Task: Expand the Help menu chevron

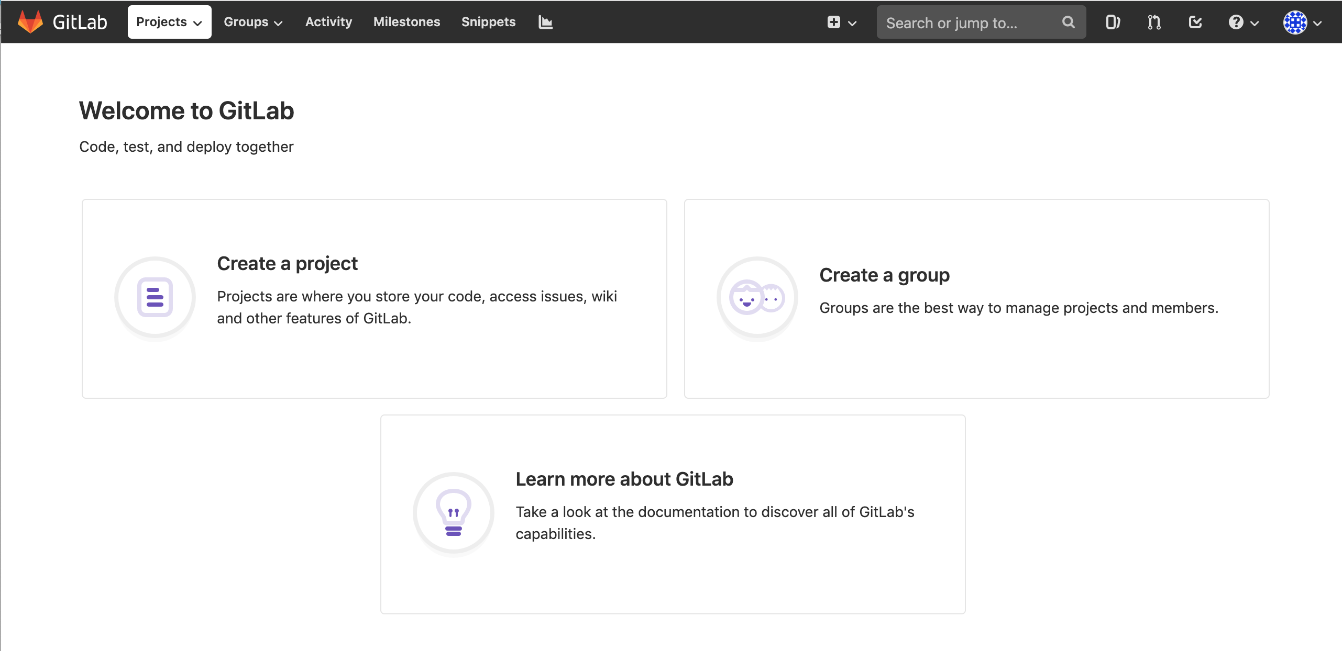Action: (x=1255, y=24)
